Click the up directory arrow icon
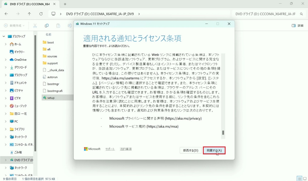Screen dimensions: 308x181 29,14
